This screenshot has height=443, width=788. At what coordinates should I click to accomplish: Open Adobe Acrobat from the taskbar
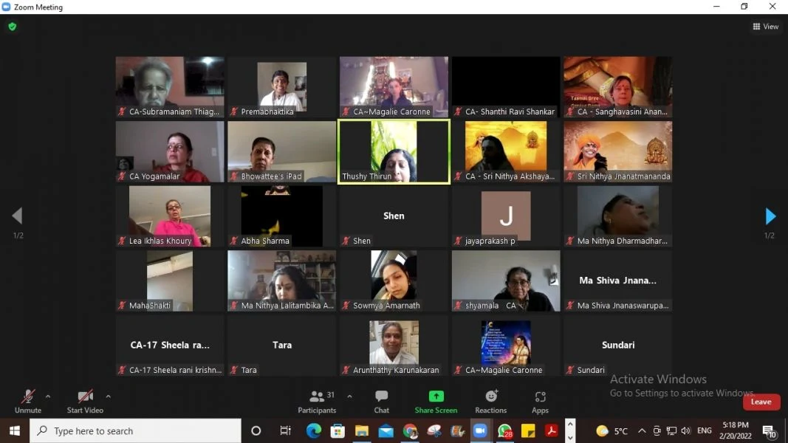[x=552, y=431]
